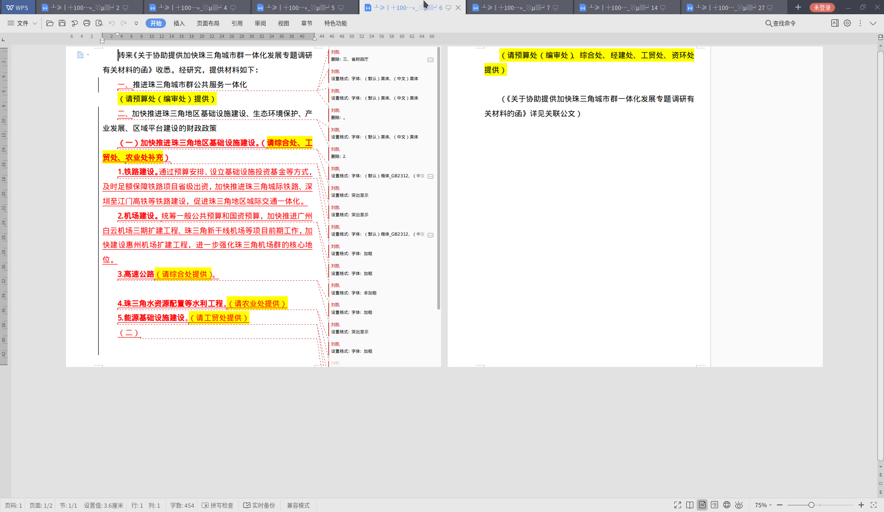
Task: Open the 75% zoom level dropdown
Action: point(763,505)
